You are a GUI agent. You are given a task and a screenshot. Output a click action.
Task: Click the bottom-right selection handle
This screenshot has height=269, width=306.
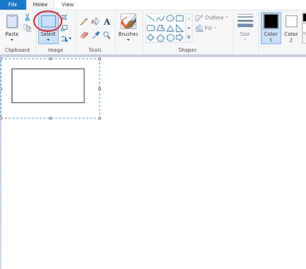[100, 118]
